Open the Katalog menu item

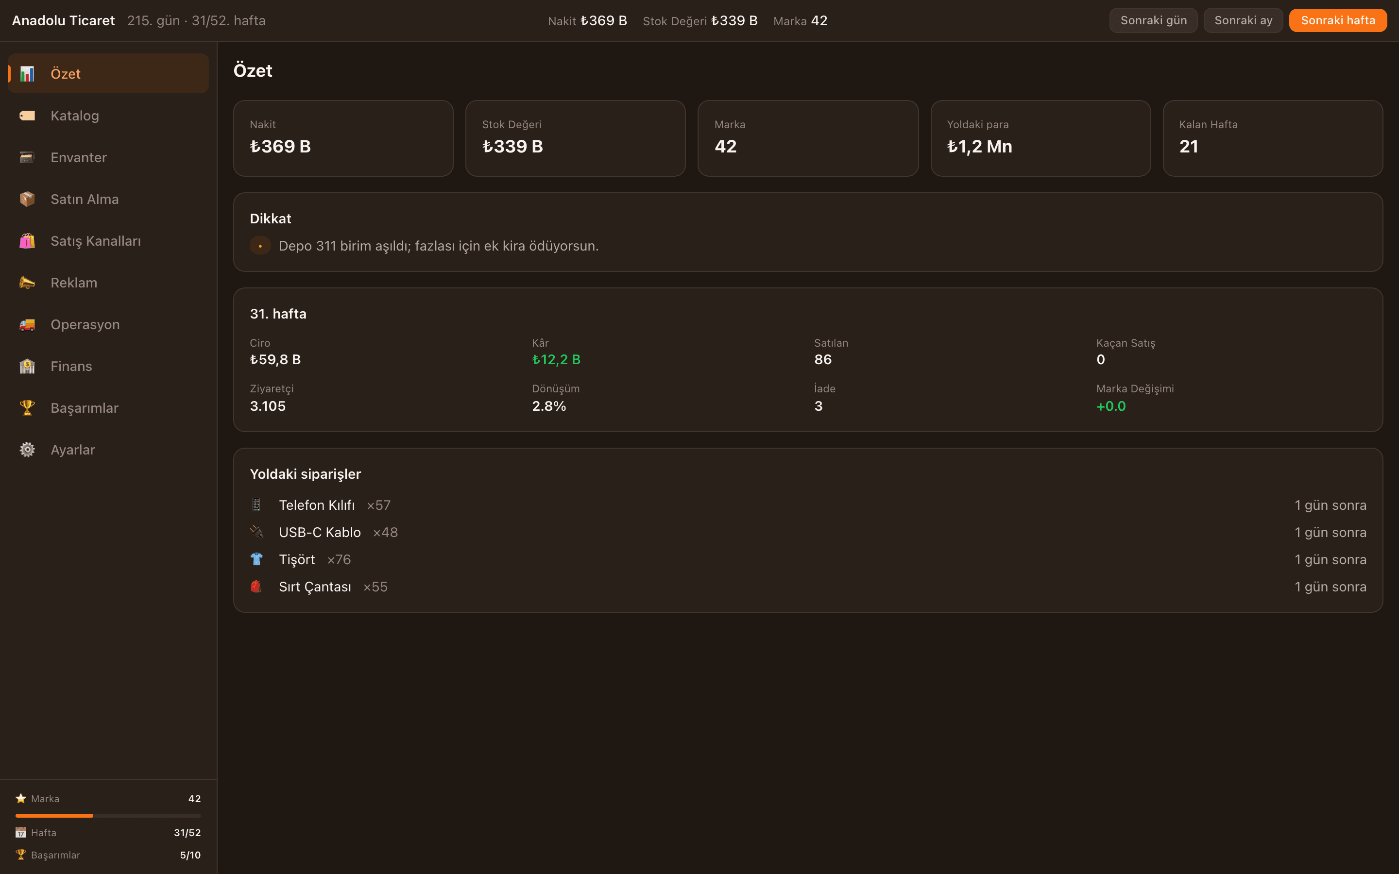click(x=108, y=116)
